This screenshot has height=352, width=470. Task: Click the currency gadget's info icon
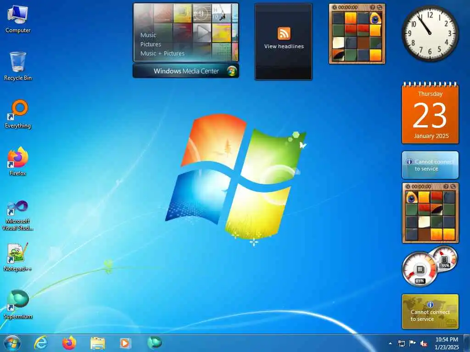[431, 305]
